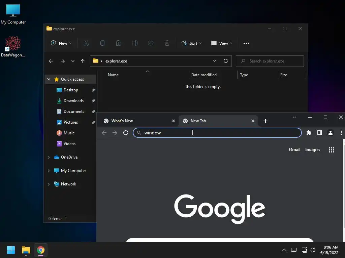Open the Sort dropdown in Explorer
Image resolution: width=345 pixels, height=258 pixels.
point(191,43)
